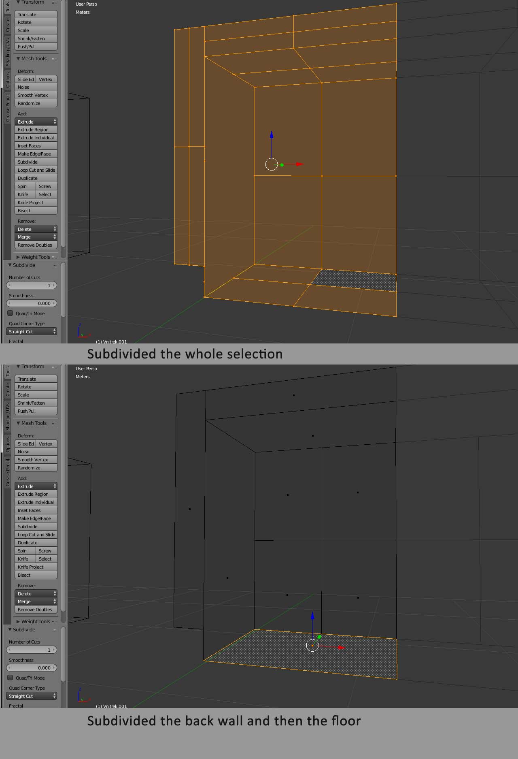Click Subdivide operator panel grip icon in upper screenshot
Image resolution: width=518 pixels, height=759 pixels.
tap(54, 266)
